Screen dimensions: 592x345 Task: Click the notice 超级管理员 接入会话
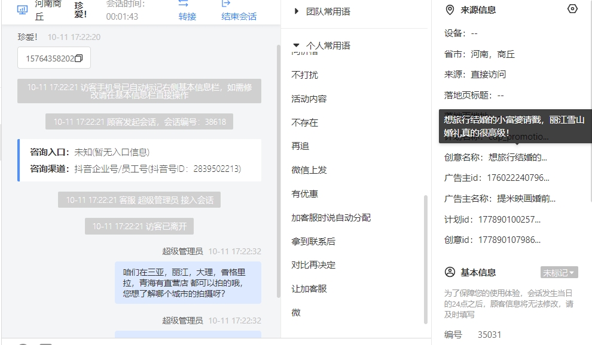pos(139,200)
